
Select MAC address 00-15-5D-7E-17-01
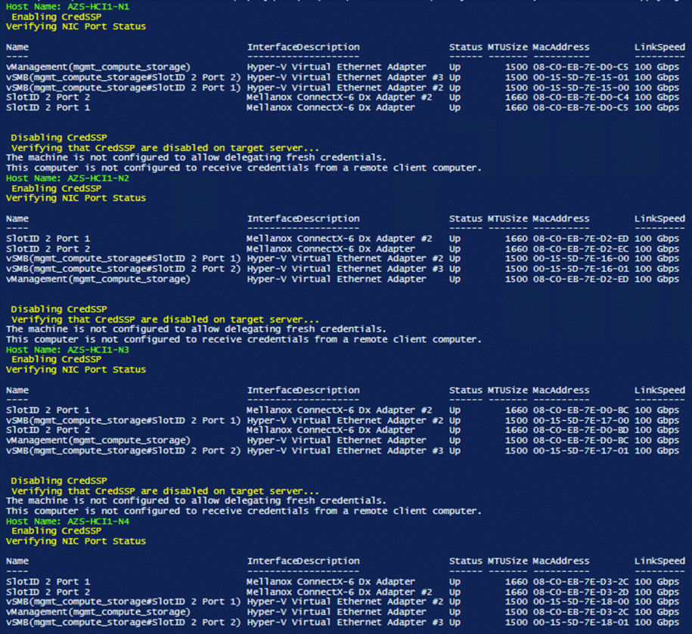tap(580, 450)
